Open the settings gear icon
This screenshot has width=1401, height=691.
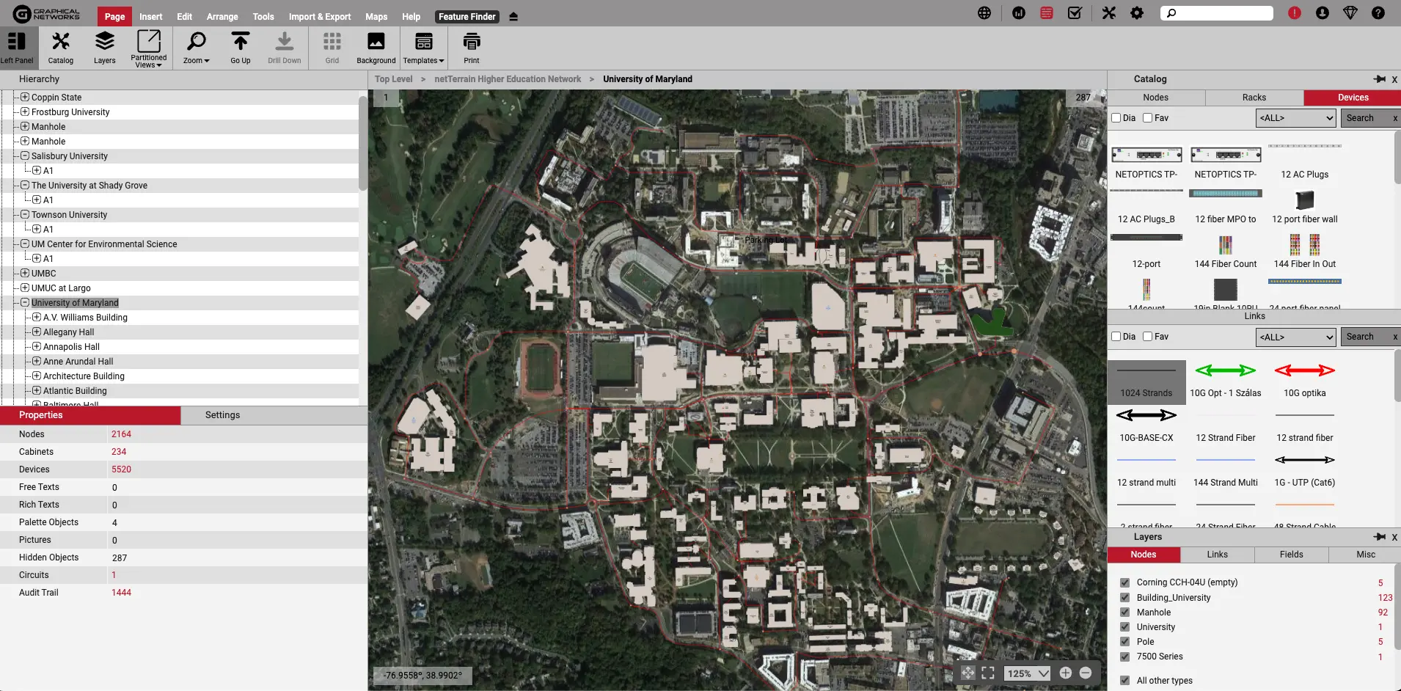click(1137, 13)
